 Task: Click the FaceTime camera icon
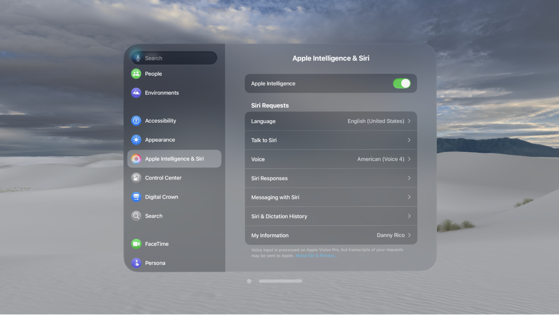click(136, 244)
